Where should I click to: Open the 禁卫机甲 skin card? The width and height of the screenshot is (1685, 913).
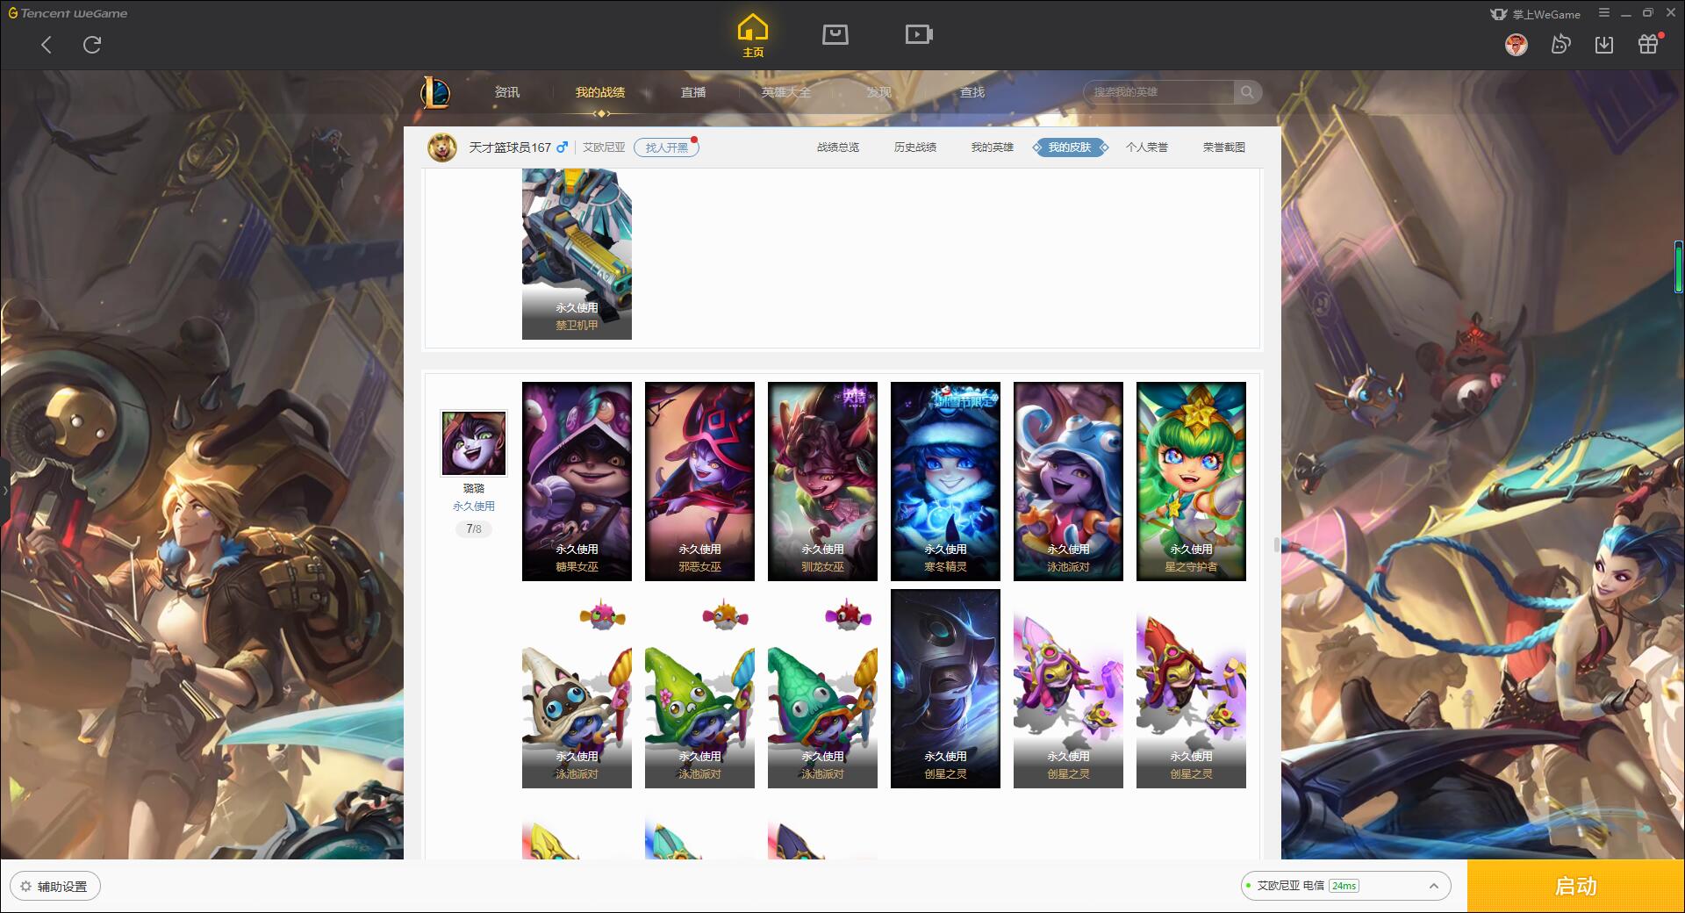577,255
